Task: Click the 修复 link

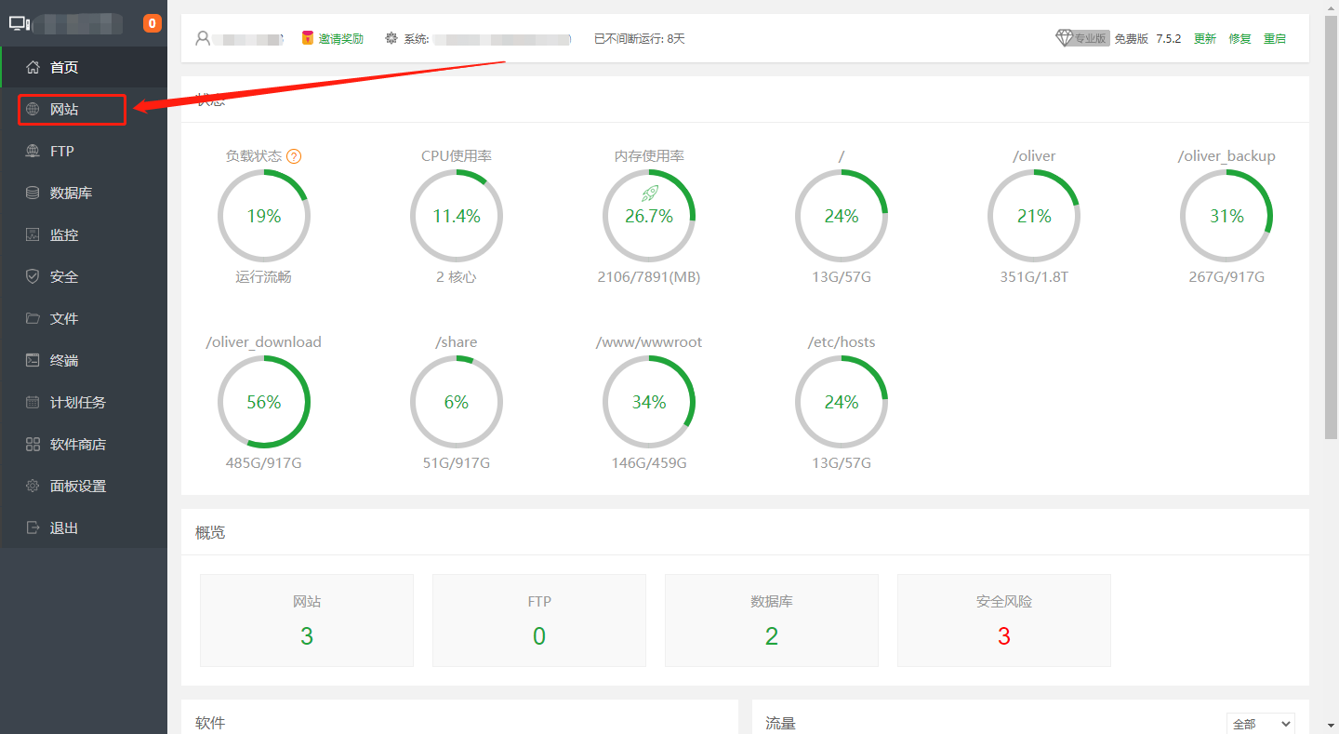Action: 1240,38
